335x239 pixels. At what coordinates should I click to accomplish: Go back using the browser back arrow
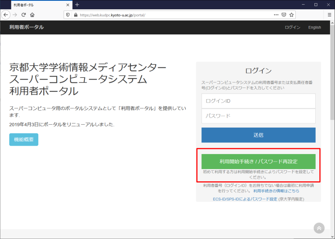[x=6, y=15]
